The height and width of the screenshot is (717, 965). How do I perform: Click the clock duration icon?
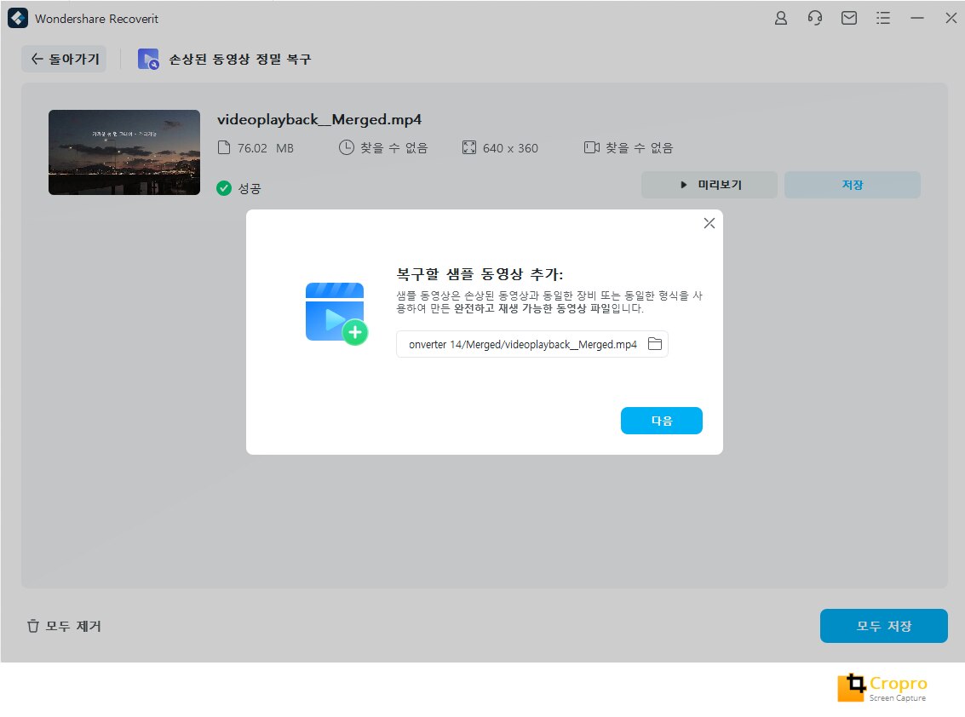(347, 147)
